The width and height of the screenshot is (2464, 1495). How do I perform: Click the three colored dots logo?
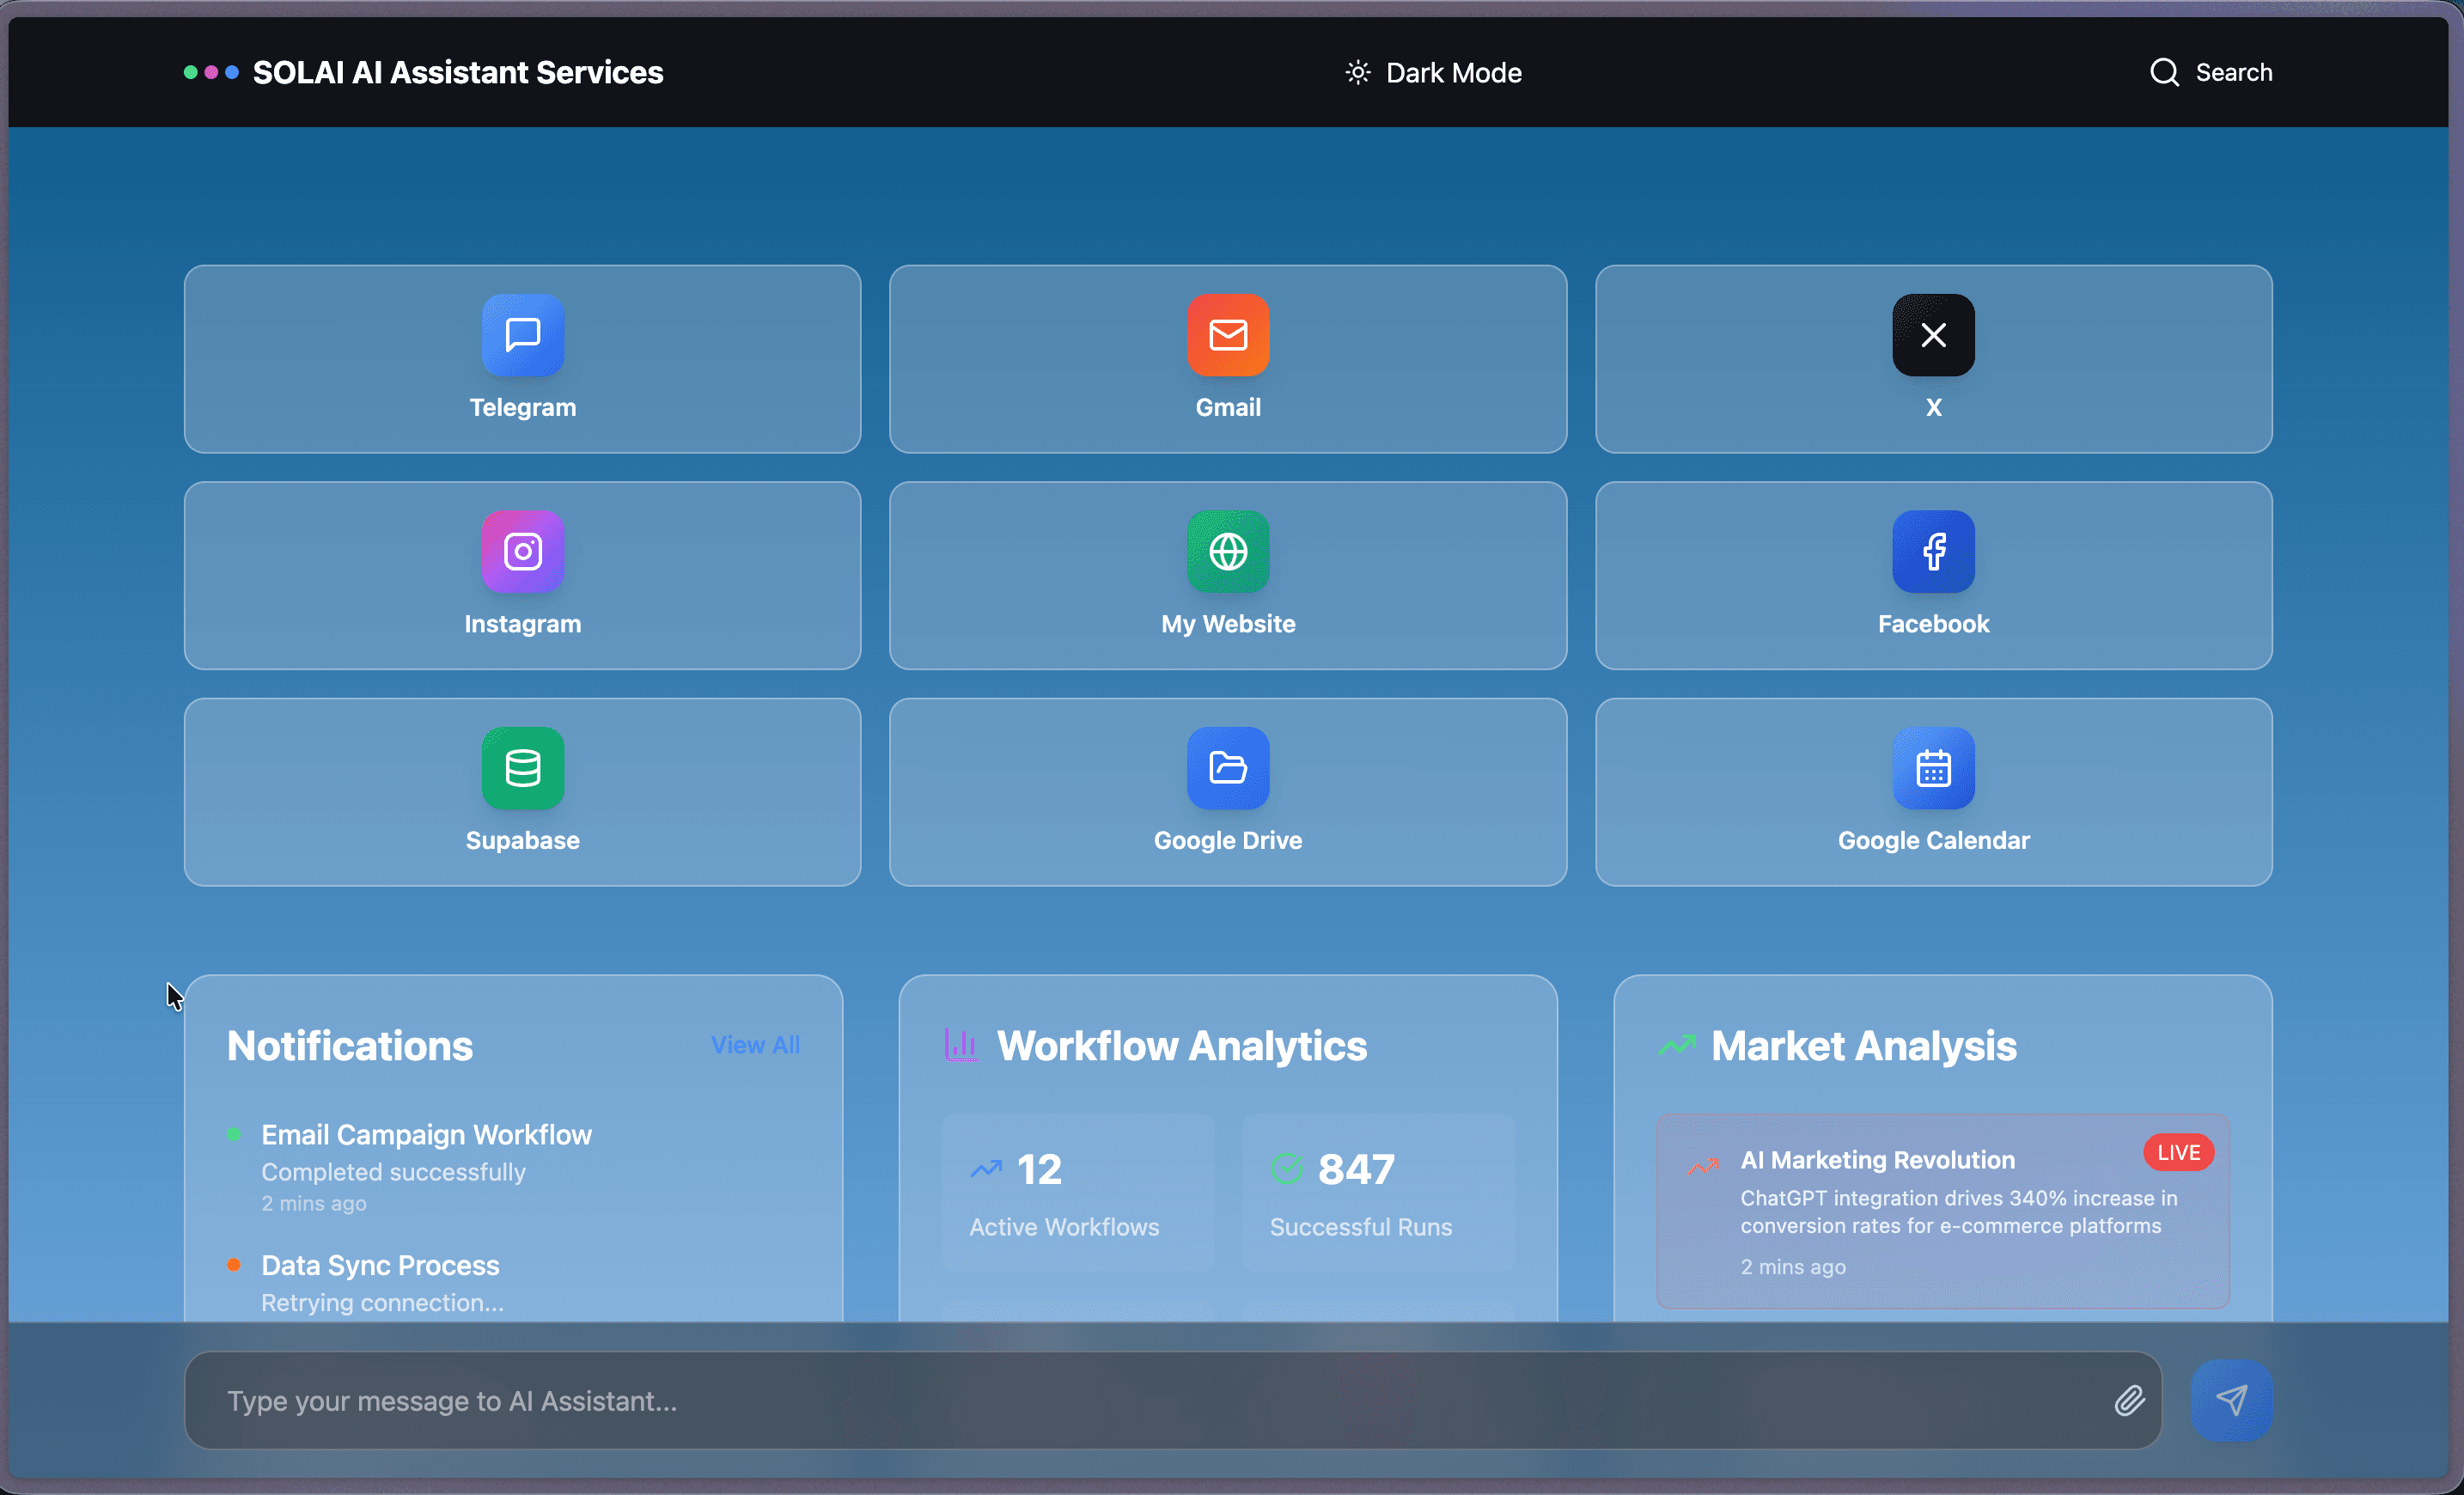pos(211,72)
